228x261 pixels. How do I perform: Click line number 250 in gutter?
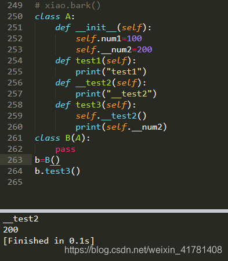[15, 16]
